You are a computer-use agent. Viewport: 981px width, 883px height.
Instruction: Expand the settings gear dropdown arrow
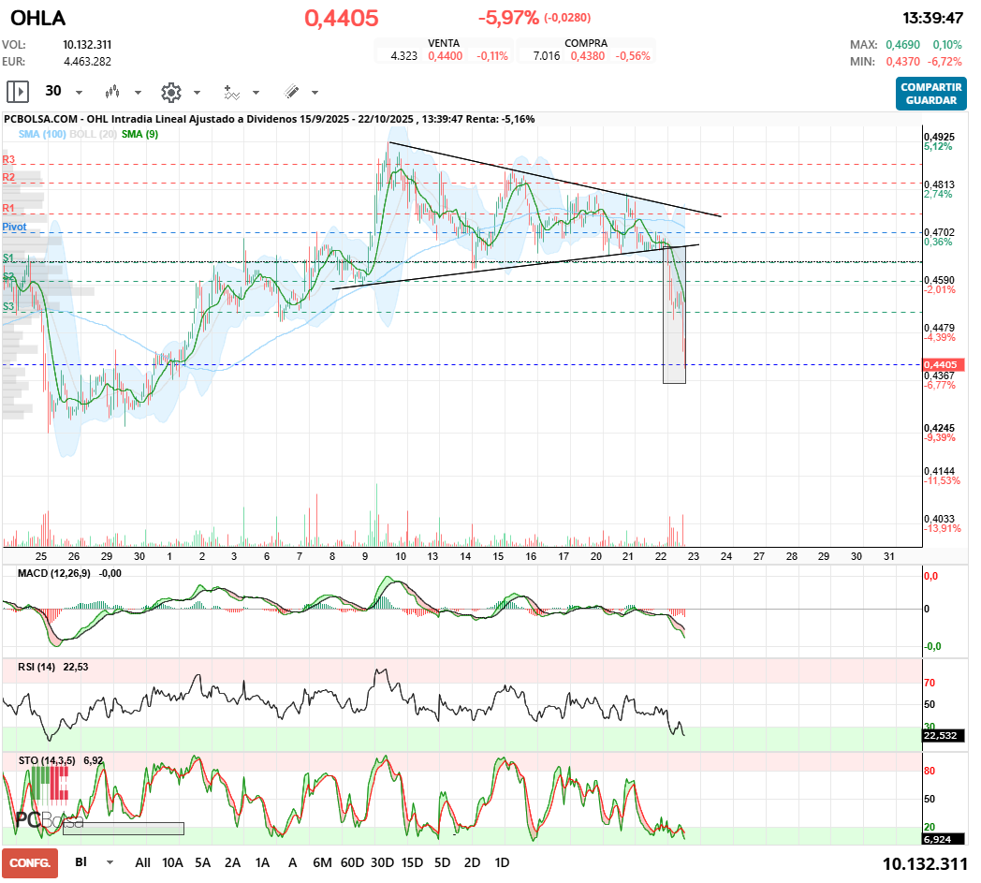(197, 93)
